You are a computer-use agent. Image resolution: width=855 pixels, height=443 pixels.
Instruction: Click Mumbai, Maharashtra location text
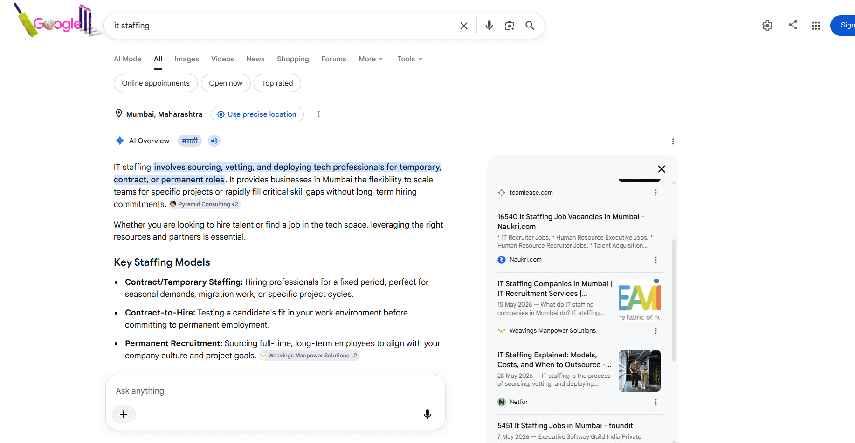pos(164,114)
